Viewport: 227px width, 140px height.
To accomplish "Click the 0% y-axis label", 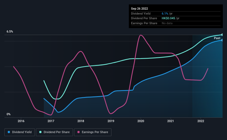I will click(9, 114).
